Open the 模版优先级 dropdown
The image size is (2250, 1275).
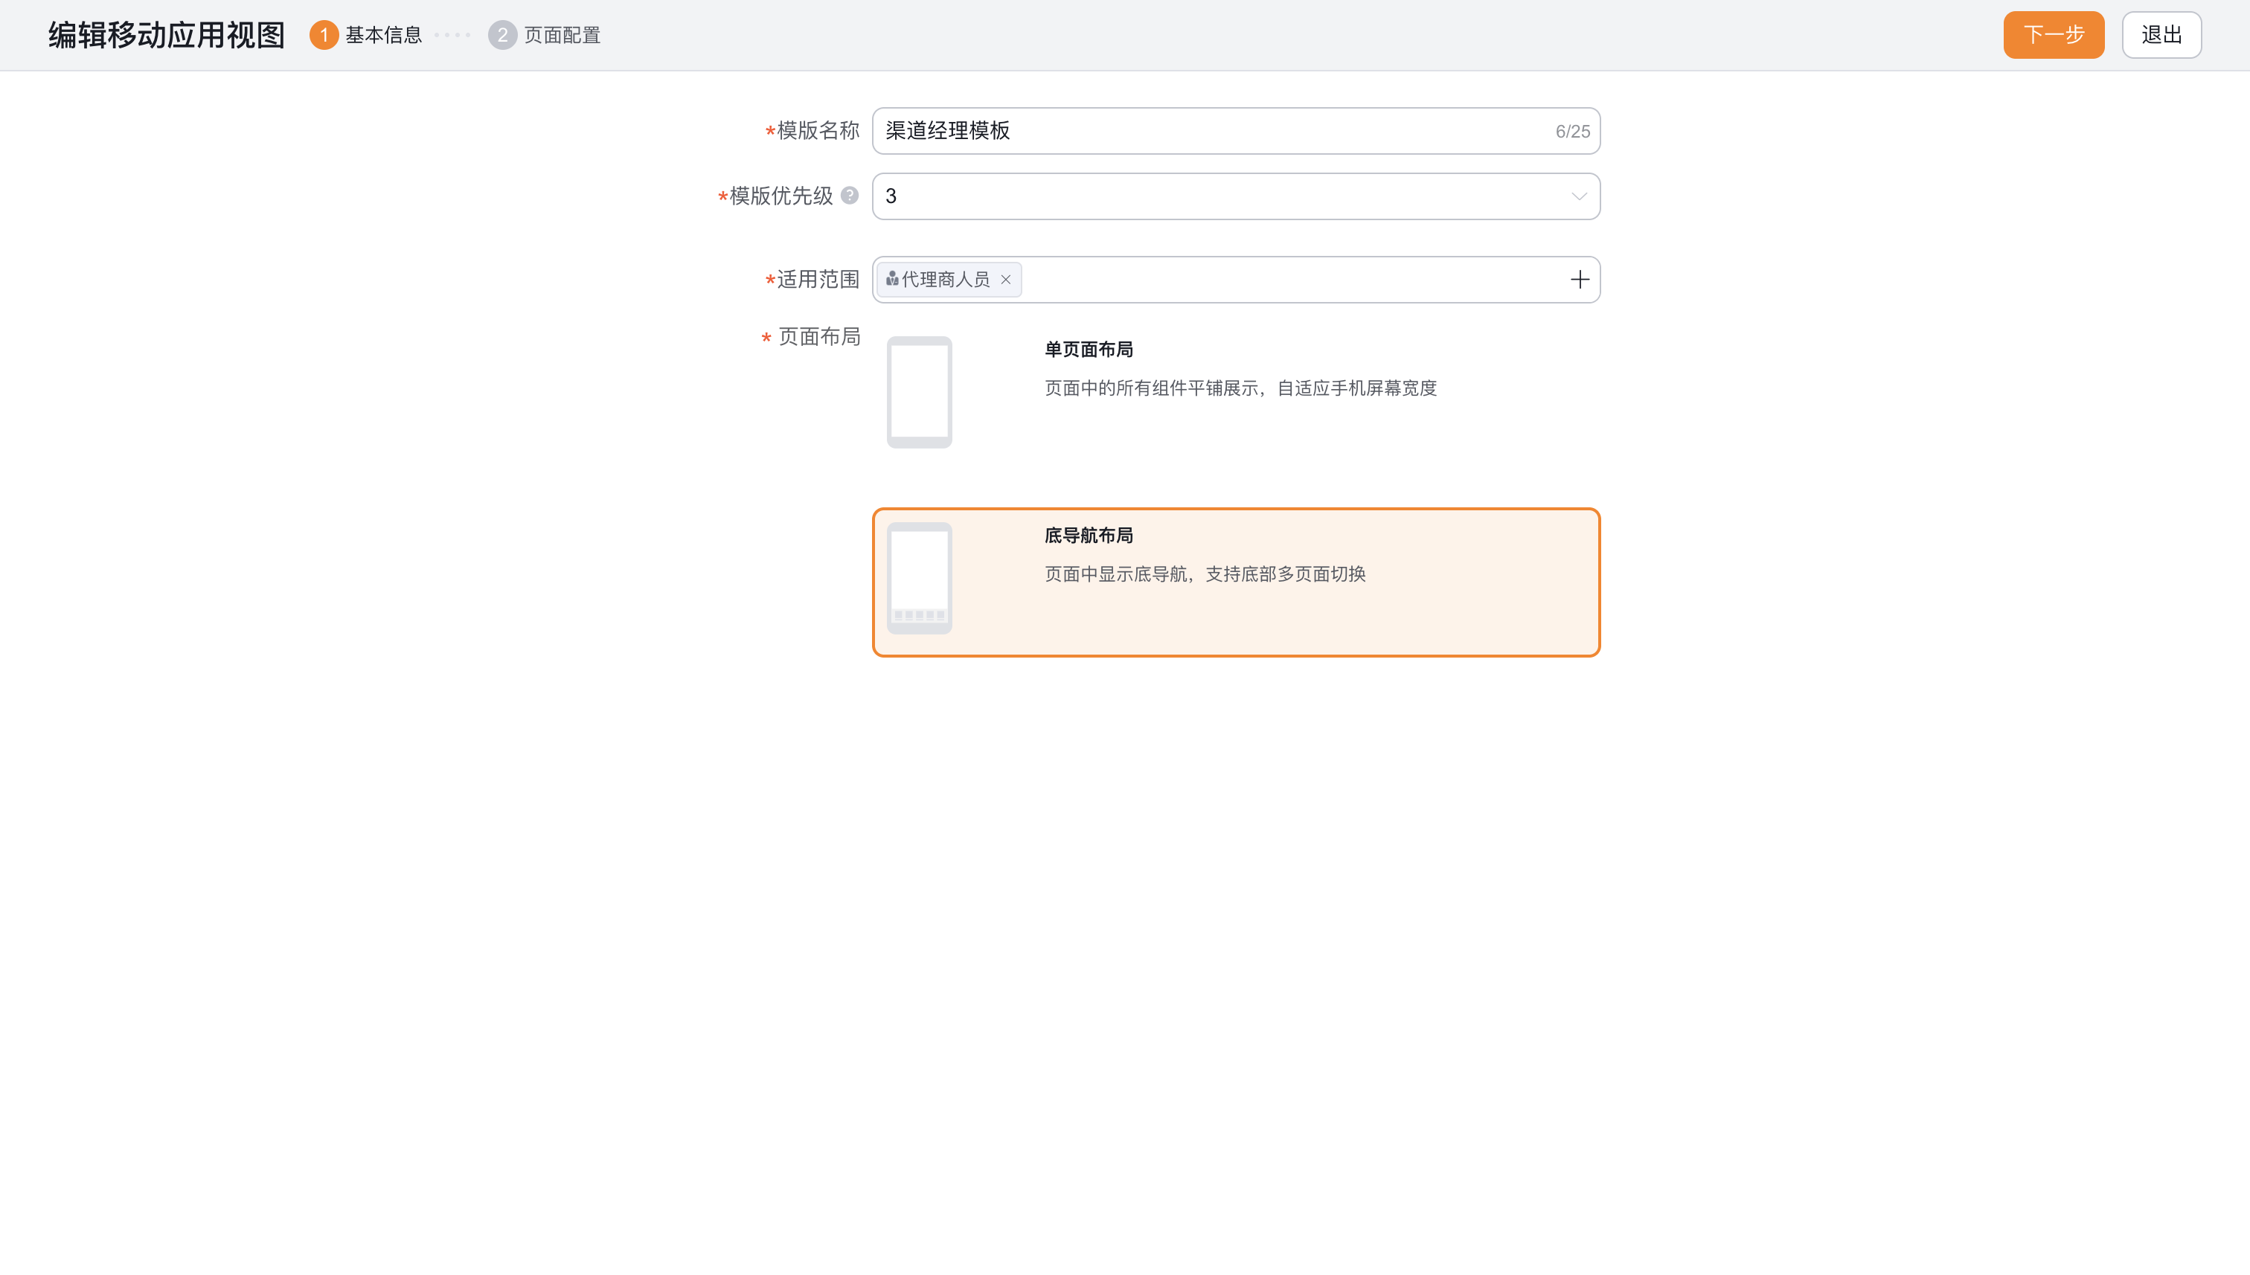tap(1236, 196)
